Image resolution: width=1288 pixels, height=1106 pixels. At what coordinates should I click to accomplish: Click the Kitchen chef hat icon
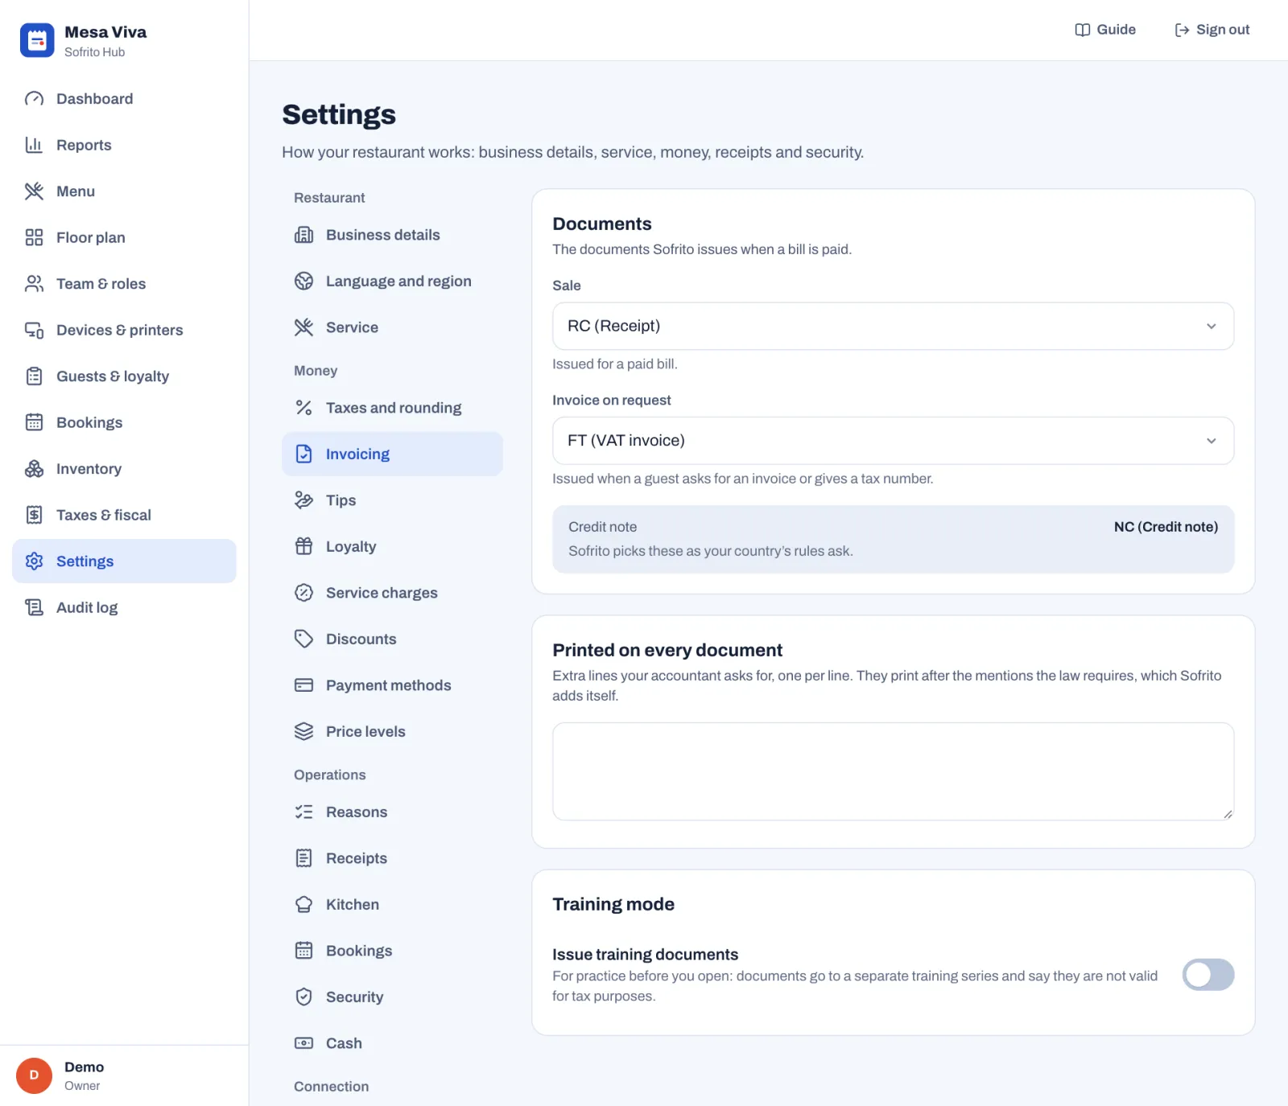303,904
